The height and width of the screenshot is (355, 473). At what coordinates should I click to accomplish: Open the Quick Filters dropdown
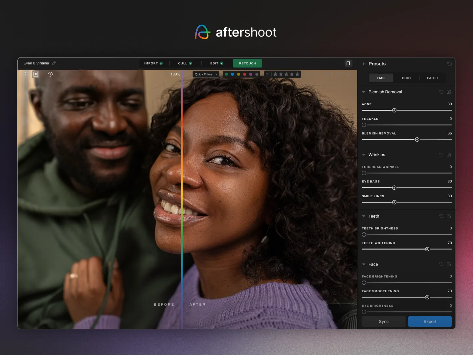point(206,74)
